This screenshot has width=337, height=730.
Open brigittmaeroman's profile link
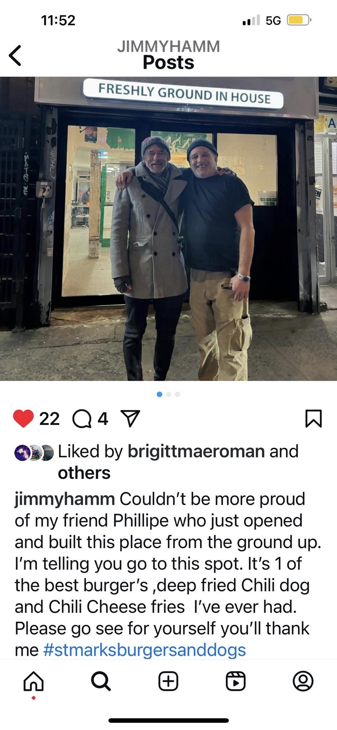tap(196, 451)
